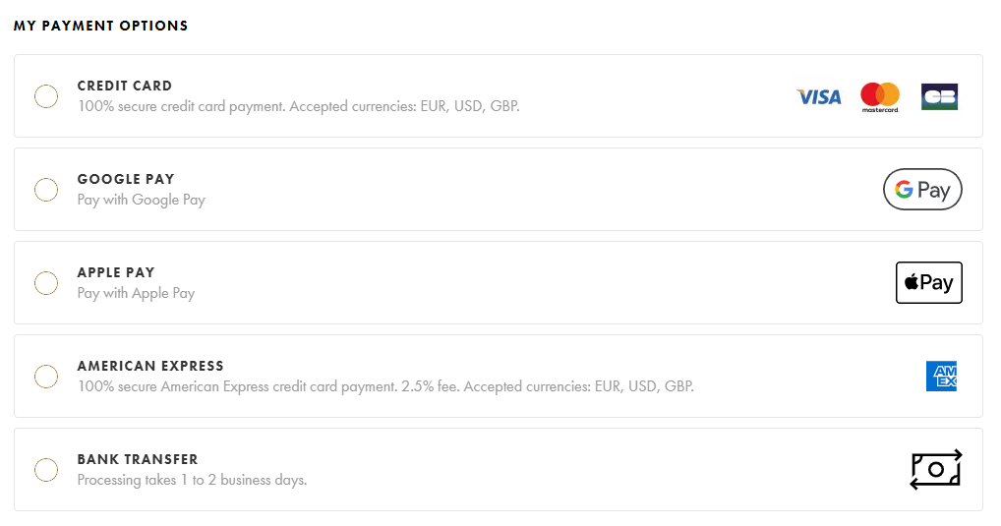This screenshot has width=1001, height=526.
Task: Click the Apple Pay option title
Action: (116, 272)
